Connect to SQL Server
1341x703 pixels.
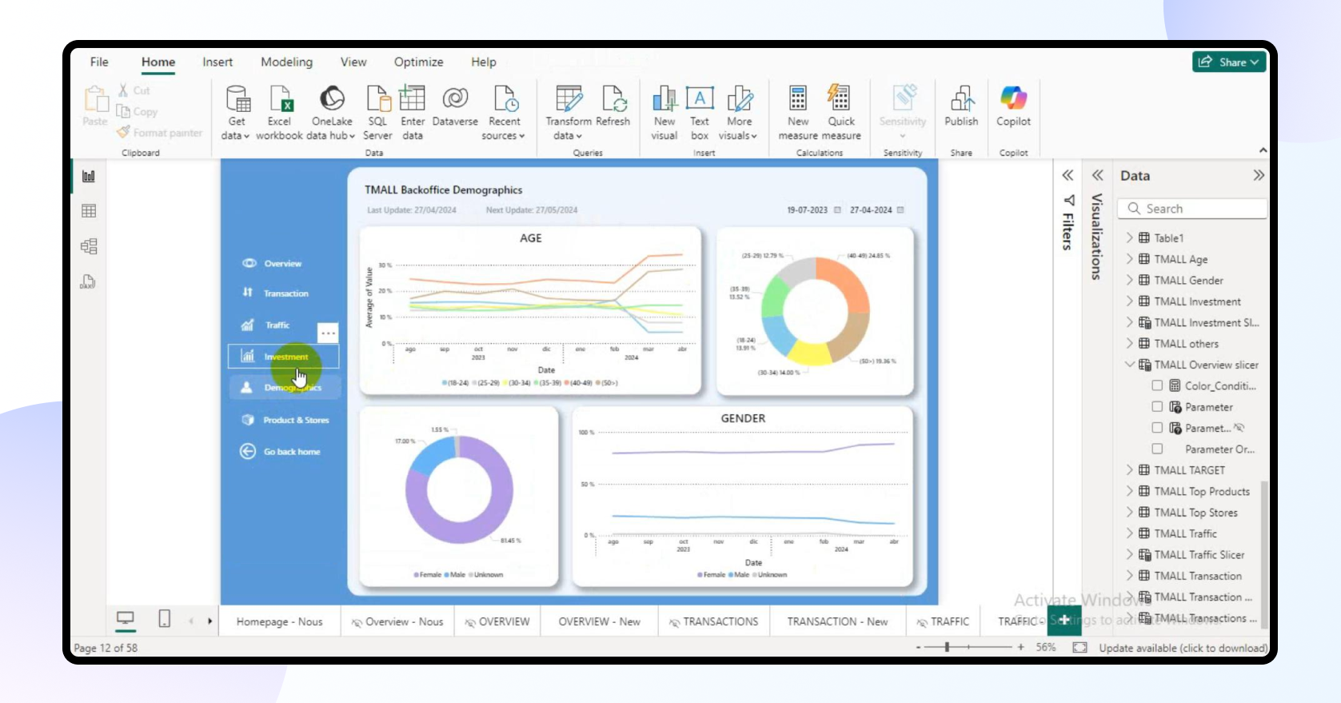click(x=377, y=113)
